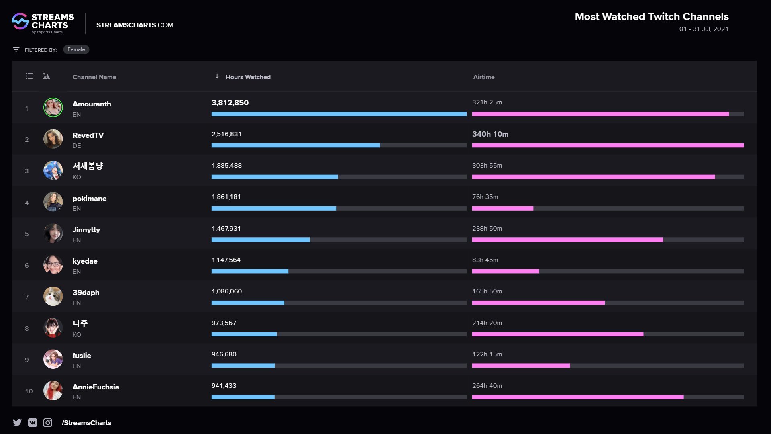771x434 pixels.
Task: Select the AnnieFuchsia channel name
Action: pos(96,387)
